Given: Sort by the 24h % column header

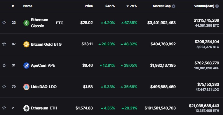Looking at the screenshot, I should coord(110,6).
